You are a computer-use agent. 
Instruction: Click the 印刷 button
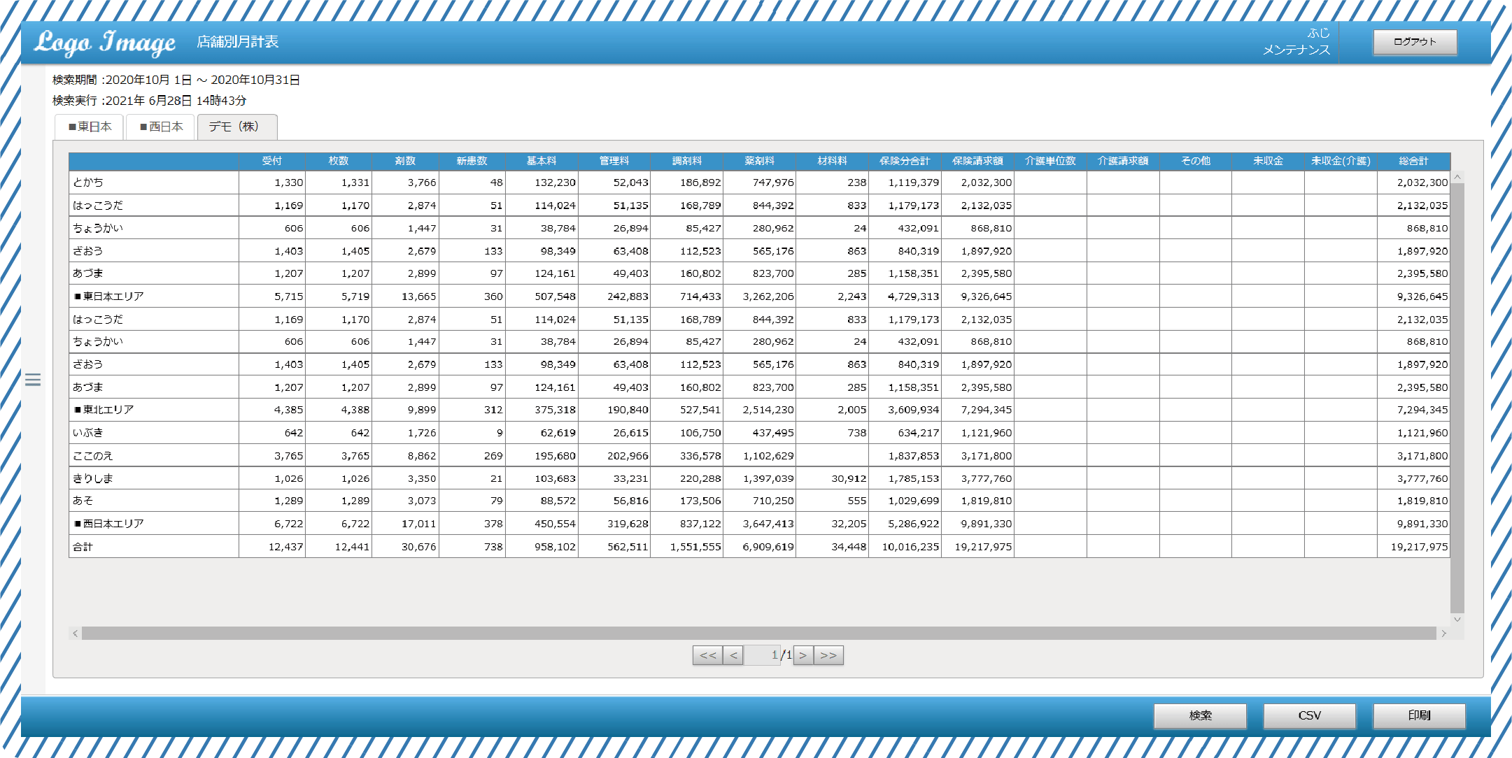pyautogui.click(x=1419, y=715)
